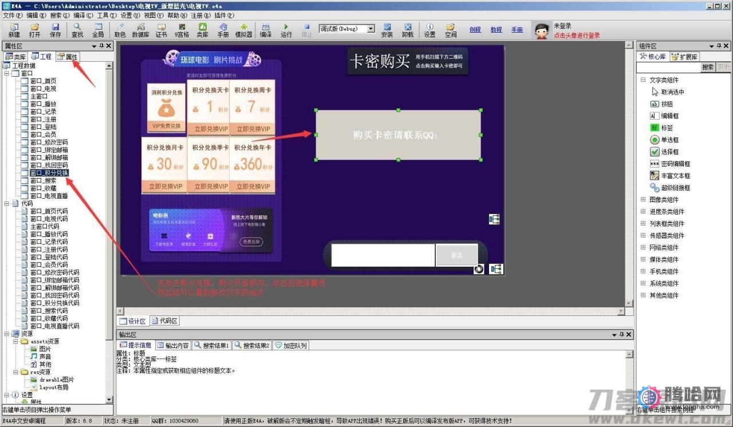Viewport: 733px width, 427px height.
Task: Collapse the 资源 tree node
Action: 6,334
